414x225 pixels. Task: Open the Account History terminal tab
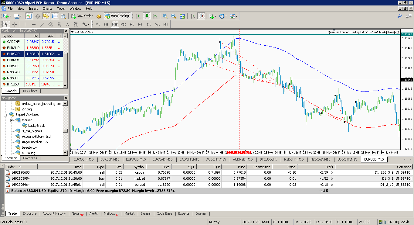pyautogui.click(x=54, y=213)
